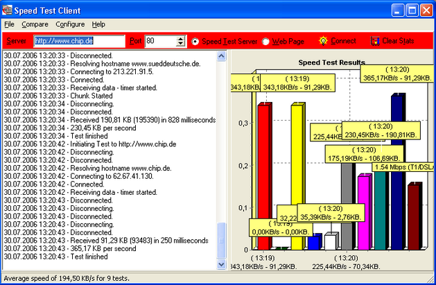The width and height of the screenshot is (436, 285).
Task: Decrease port with the down stepper arrow
Action: coord(181,44)
